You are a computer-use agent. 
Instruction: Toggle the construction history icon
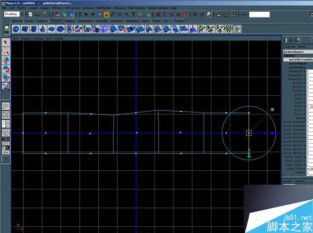[x=209, y=14]
